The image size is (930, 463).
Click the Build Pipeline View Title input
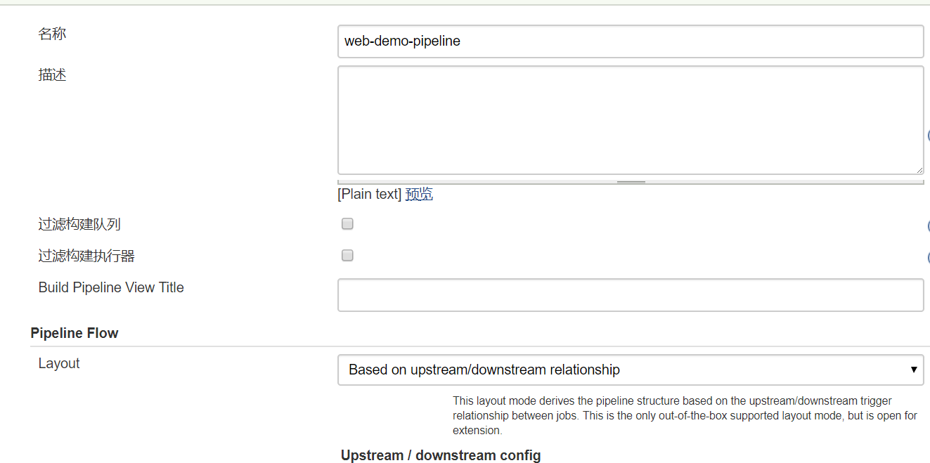pos(631,295)
